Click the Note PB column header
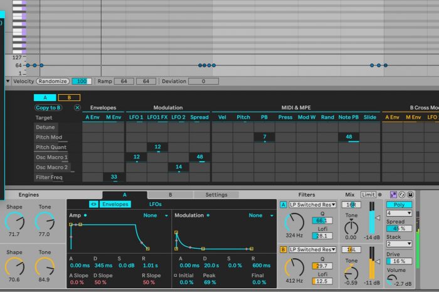439x292 pixels. (349, 117)
